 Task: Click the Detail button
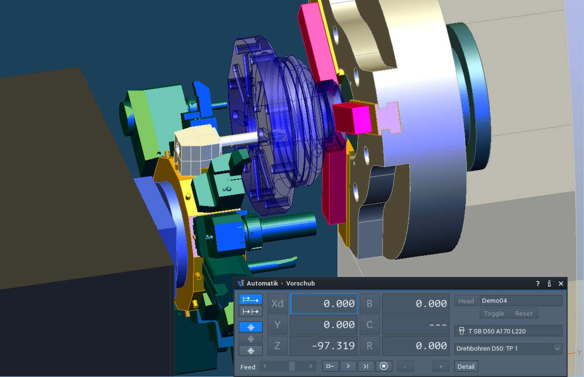[x=466, y=366]
